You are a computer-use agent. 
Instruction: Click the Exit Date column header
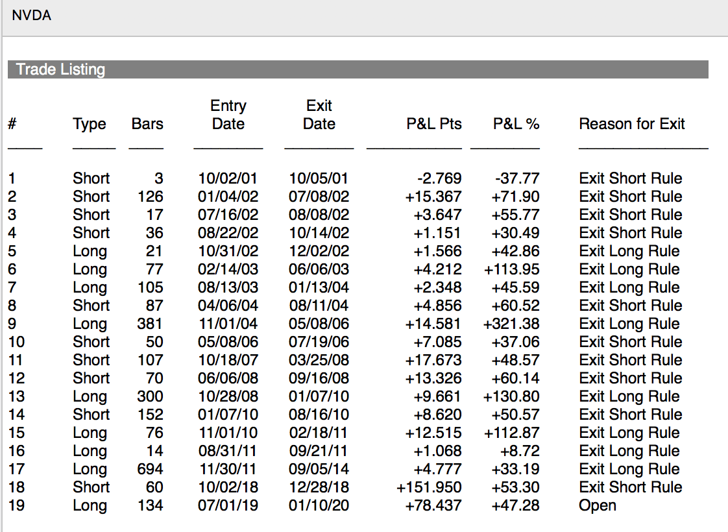pyautogui.click(x=319, y=115)
